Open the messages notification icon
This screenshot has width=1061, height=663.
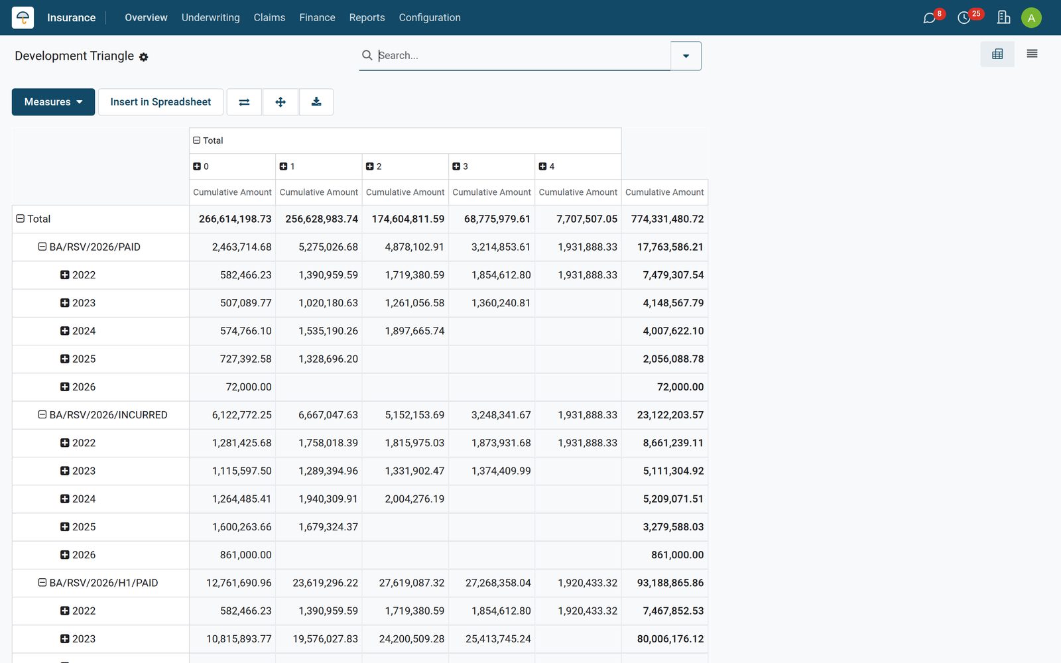[930, 18]
